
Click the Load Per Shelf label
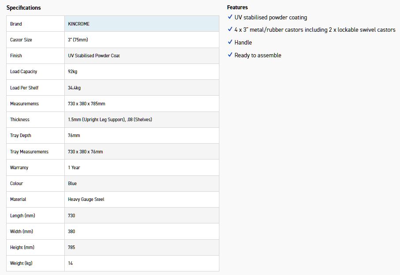tap(24, 88)
